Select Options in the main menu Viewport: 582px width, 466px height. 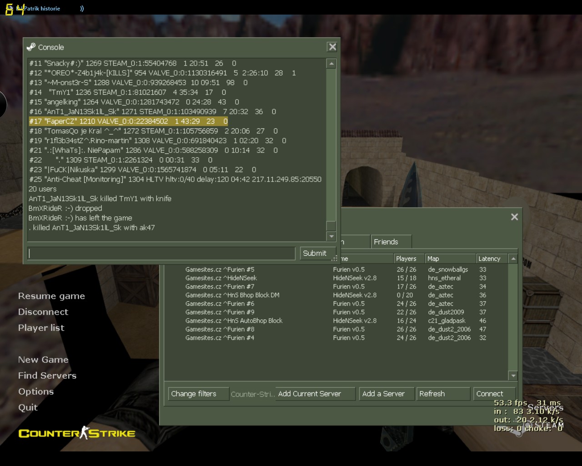point(36,391)
